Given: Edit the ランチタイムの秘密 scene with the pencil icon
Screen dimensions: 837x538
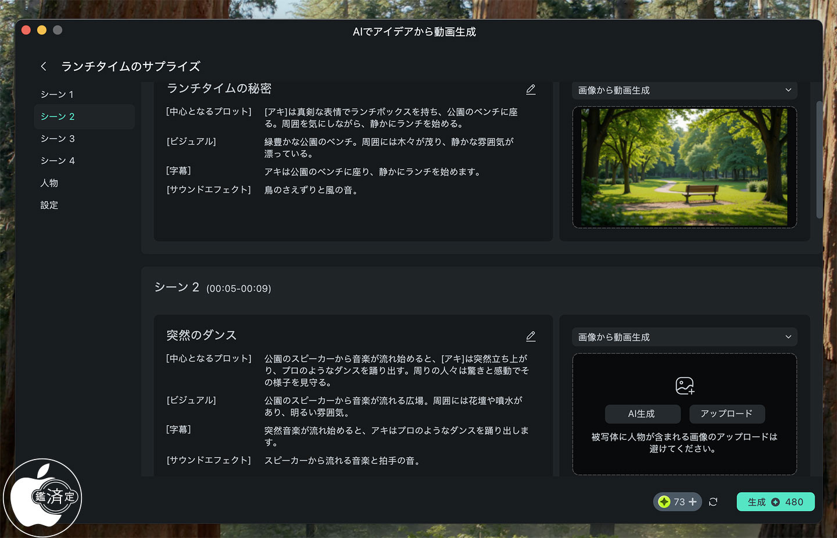Looking at the screenshot, I should coord(531,89).
